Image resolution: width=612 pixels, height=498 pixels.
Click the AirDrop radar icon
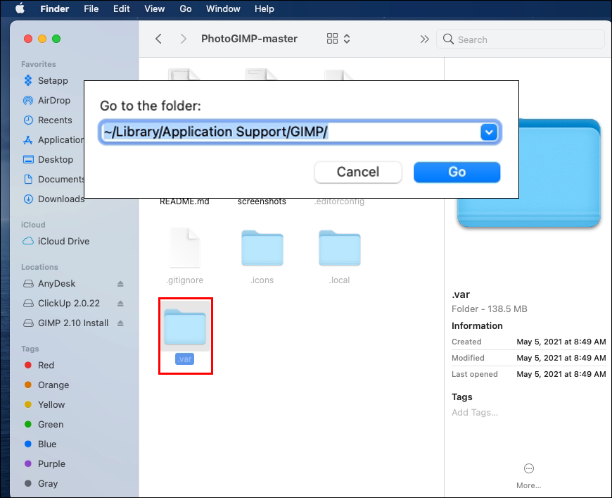pyautogui.click(x=28, y=101)
